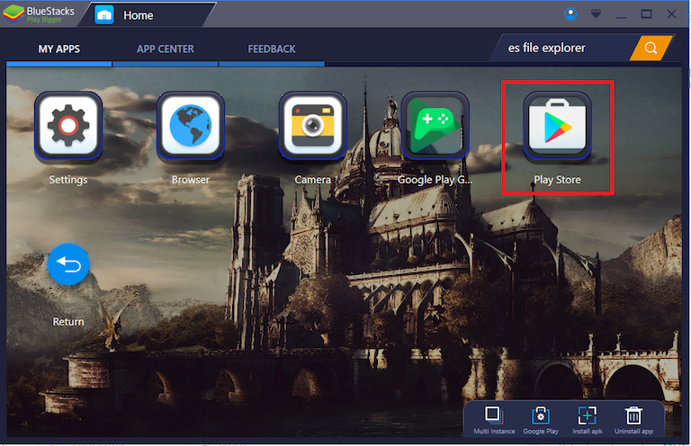Open Multi Instance manager

tap(492, 415)
